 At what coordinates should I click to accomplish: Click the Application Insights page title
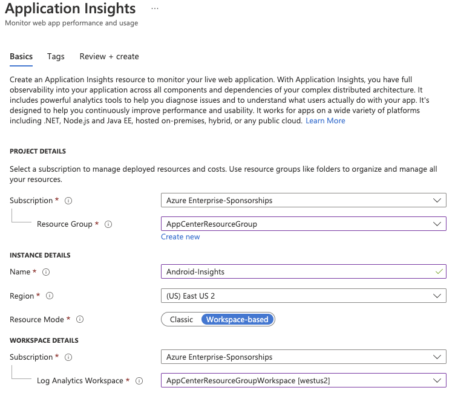point(70,8)
